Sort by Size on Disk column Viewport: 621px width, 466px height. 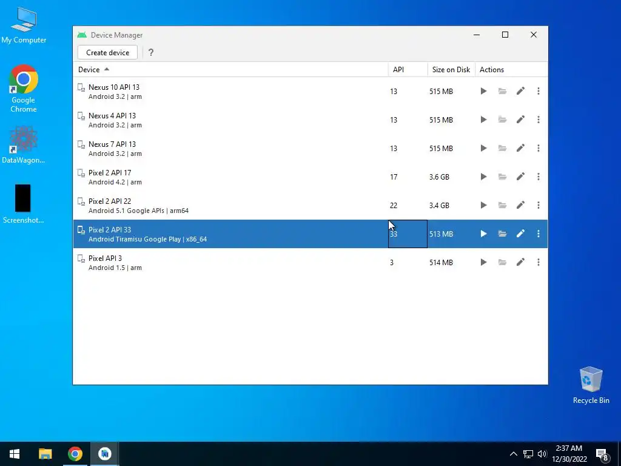(451, 69)
